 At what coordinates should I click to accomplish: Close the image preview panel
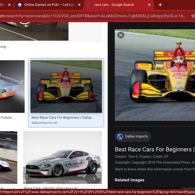point(121,35)
